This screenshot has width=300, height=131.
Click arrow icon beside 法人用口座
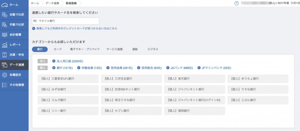pyautogui.click(x=54, y=61)
